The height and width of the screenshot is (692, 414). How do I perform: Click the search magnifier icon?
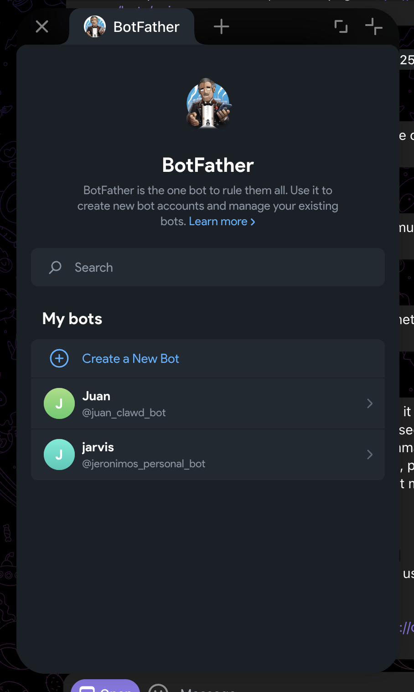point(55,267)
